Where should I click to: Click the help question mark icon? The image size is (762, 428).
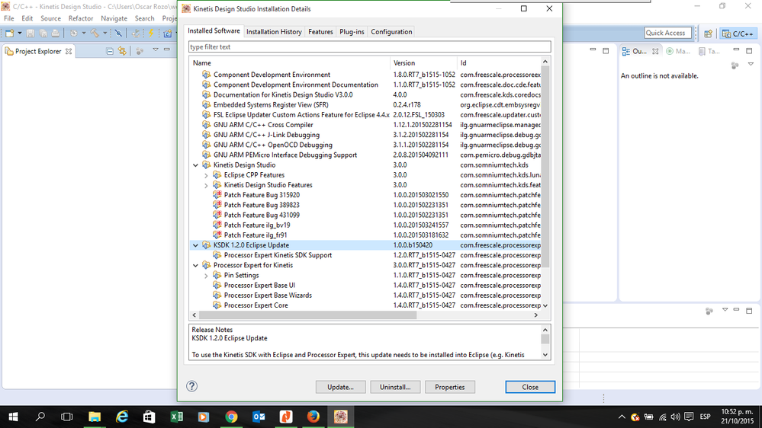(192, 386)
